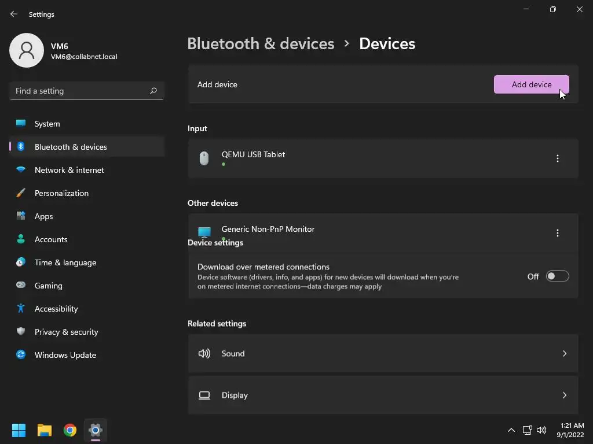
Task: Select Network & internet in sidebar
Action: [x=69, y=170]
